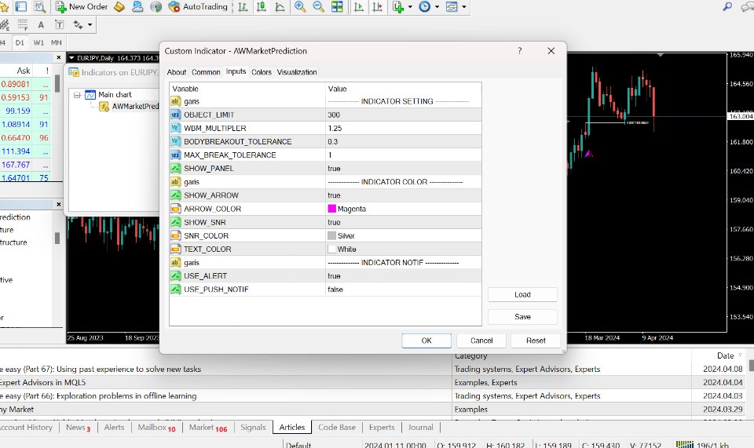Confirm with the OK button

[x=426, y=341]
